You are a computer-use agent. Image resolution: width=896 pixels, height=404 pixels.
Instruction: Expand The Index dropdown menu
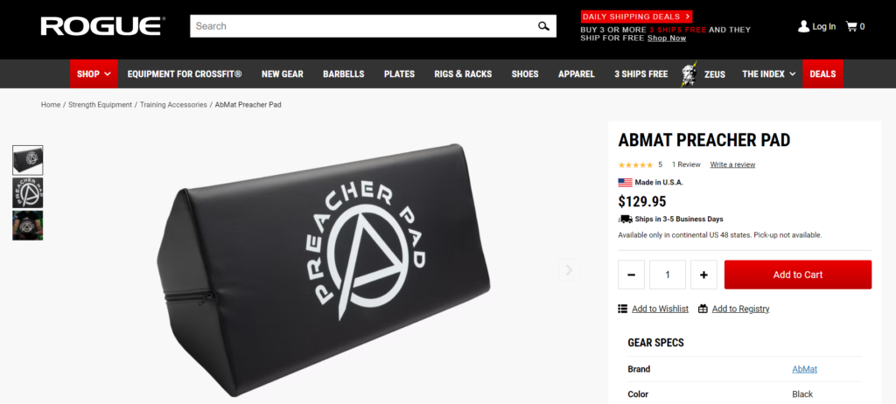768,73
